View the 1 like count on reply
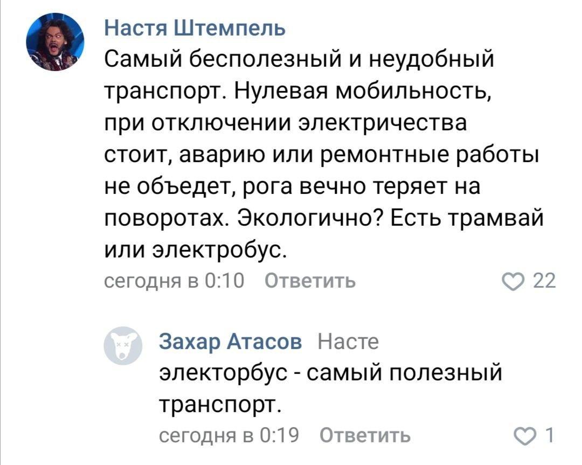 550,435
